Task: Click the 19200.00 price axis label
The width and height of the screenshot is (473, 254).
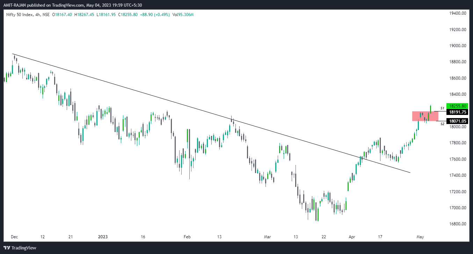Action: pyautogui.click(x=457, y=30)
